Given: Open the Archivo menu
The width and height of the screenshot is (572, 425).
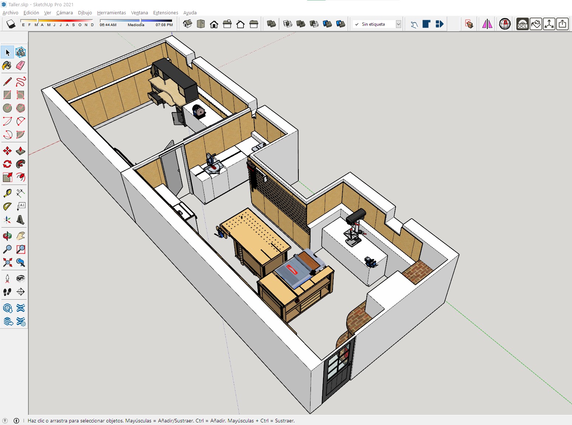Looking at the screenshot, I should click(x=10, y=12).
